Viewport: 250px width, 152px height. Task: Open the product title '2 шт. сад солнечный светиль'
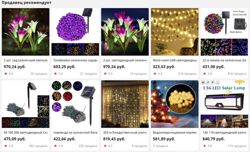click(x=26, y=60)
